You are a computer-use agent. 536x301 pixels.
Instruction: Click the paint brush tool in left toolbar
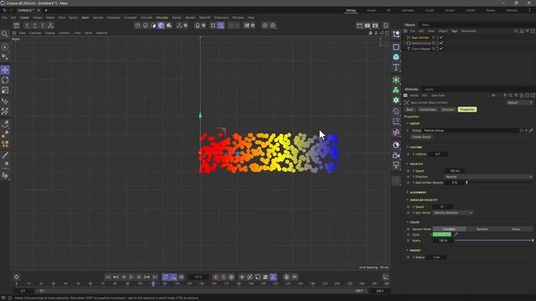click(x=5, y=156)
